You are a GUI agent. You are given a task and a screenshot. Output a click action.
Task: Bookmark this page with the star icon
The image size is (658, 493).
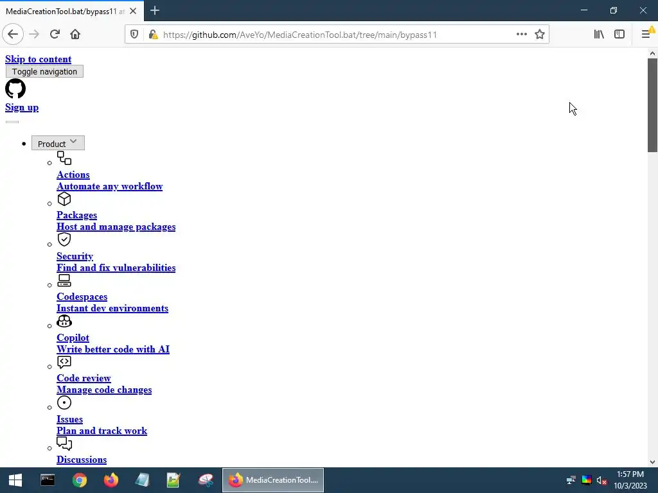click(x=540, y=35)
